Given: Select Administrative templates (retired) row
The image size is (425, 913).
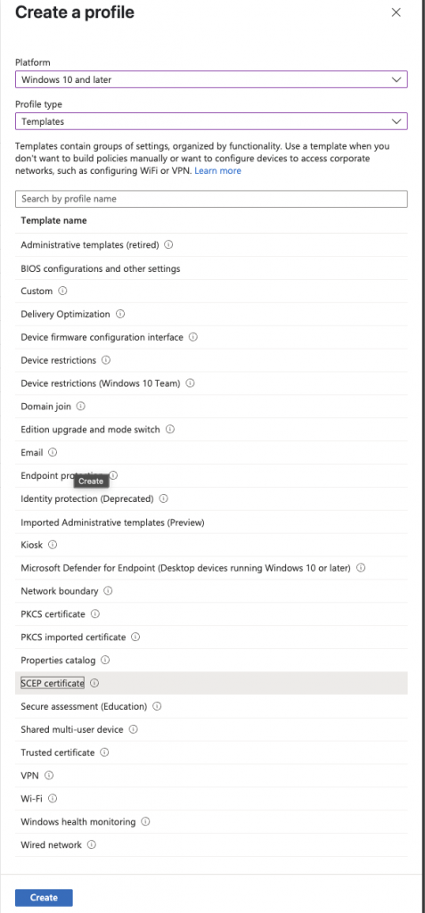Looking at the screenshot, I should click(x=211, y=245).
